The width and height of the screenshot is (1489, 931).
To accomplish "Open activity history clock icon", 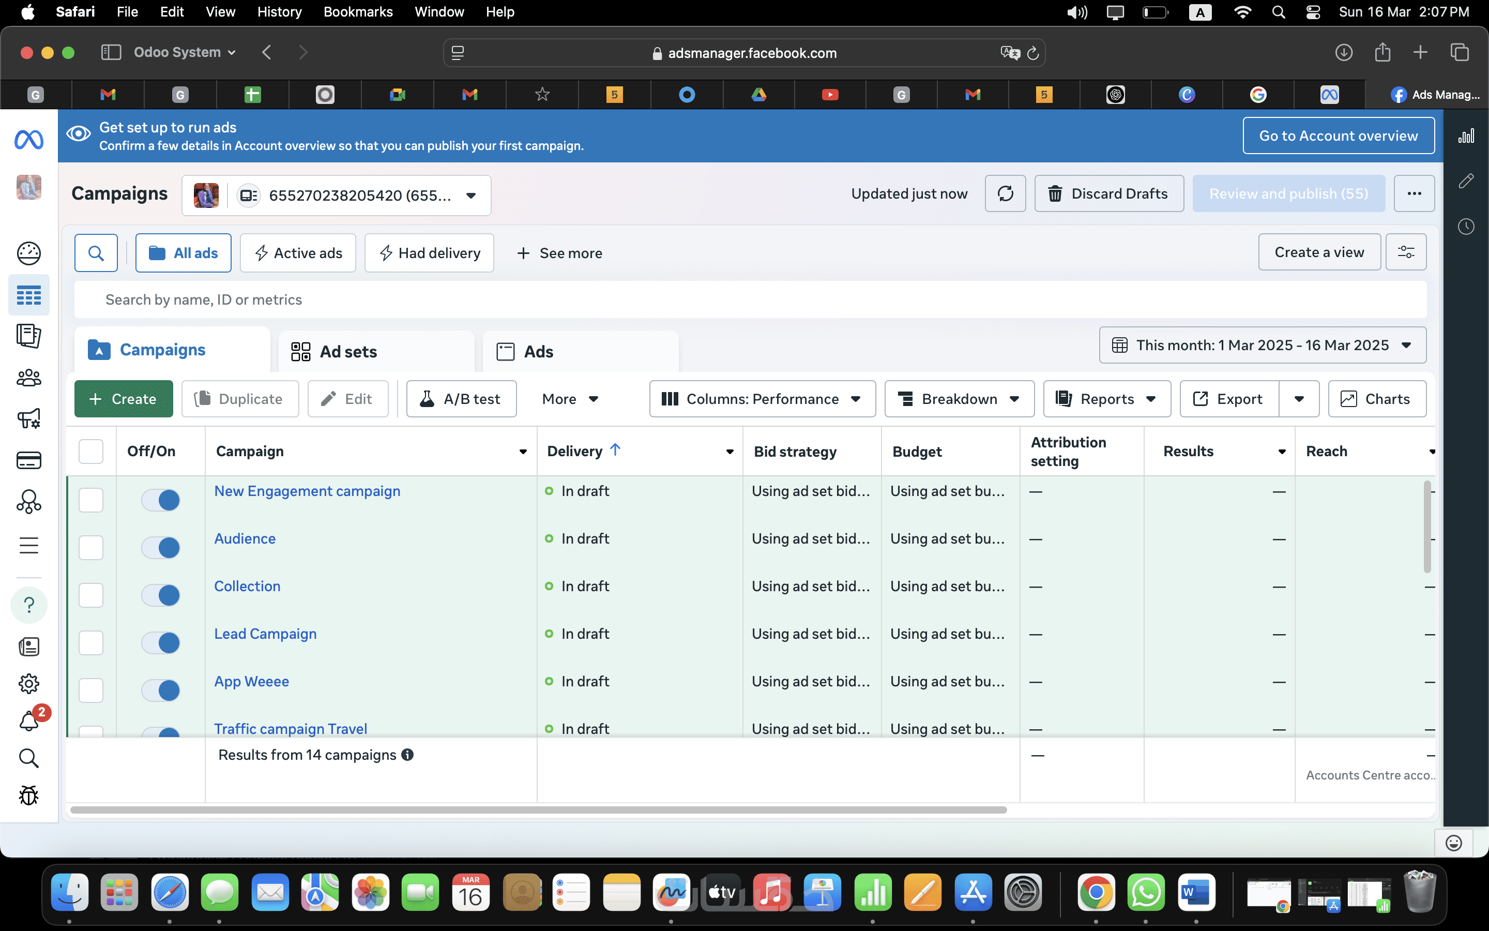I will 1466,227.
